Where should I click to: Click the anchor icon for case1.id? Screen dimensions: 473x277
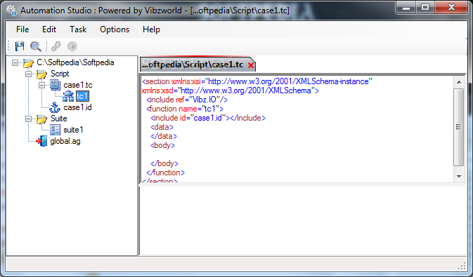(x=55, y=107)
